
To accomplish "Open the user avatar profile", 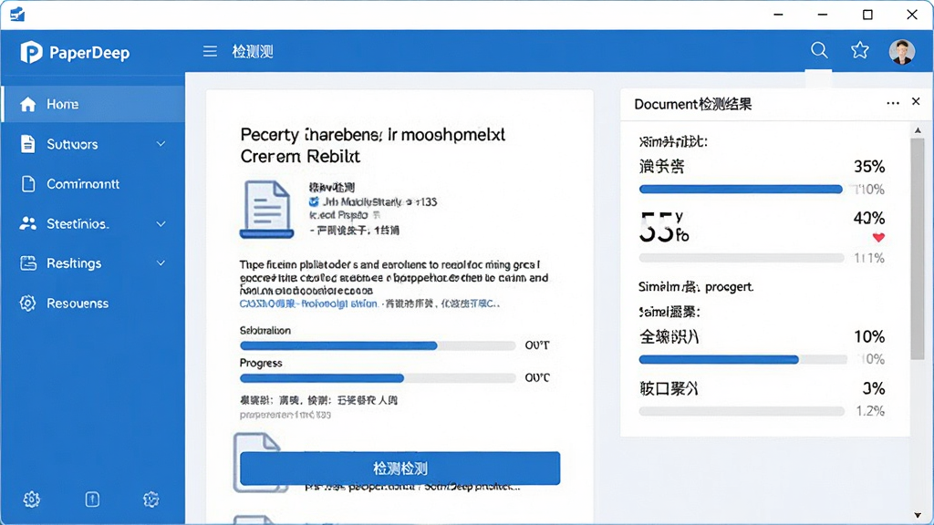I will tap(902, 52).
